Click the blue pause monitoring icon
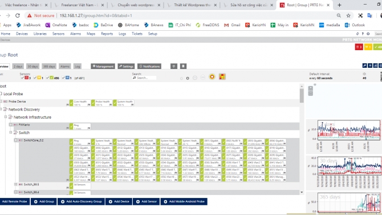This screenshot has height=215, width=382. pos(370,66)
